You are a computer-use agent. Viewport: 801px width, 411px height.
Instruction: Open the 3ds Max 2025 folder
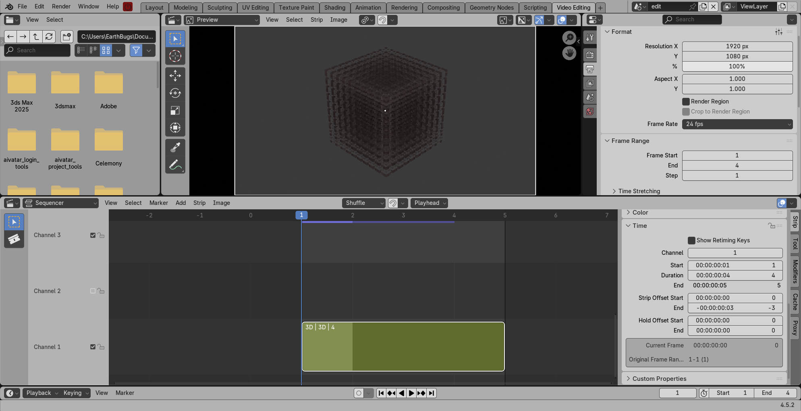click(22, 92)
